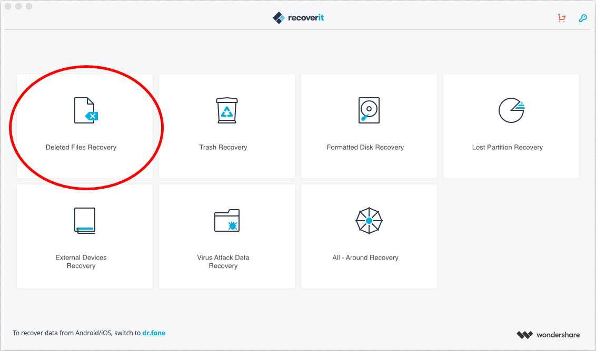The height and width of the screenshot is (351, 596).
Task: Select the Deleted Files Recovery document icon
Action: tap(86, 110)
